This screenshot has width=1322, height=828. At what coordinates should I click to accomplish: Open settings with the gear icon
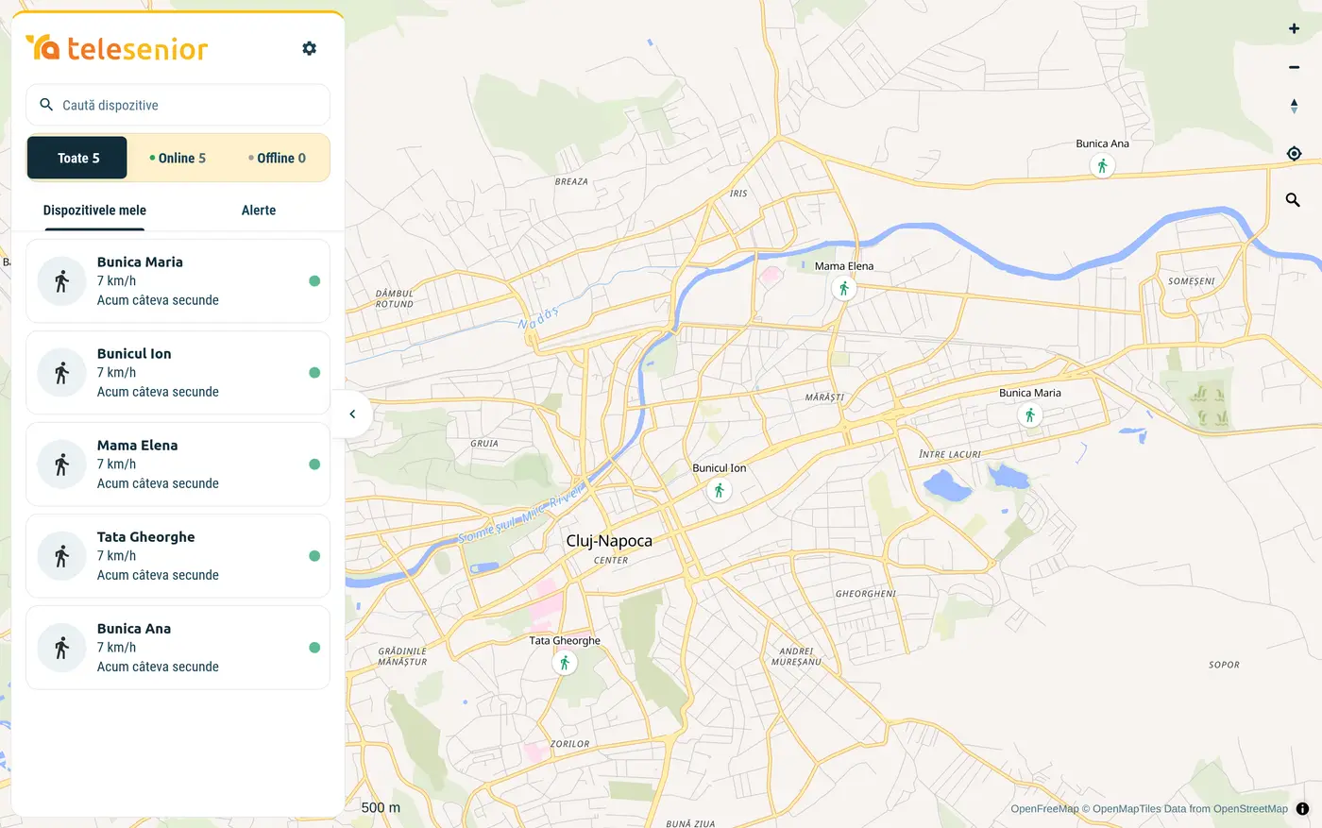click(309, 48)
